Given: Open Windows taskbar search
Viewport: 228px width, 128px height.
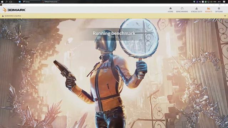Looking at the screenshot, I should click(x=6, y=2).
